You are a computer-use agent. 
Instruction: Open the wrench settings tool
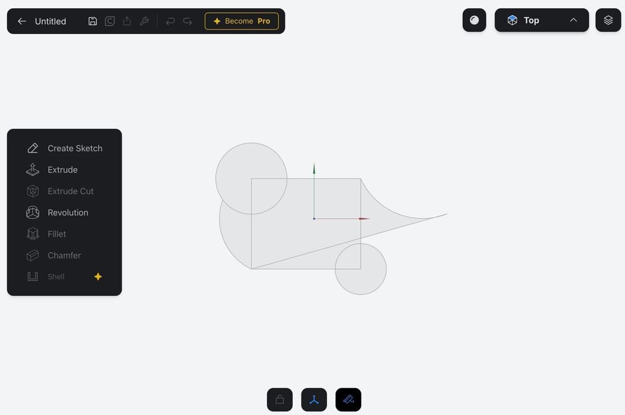[x=144, y=21]
